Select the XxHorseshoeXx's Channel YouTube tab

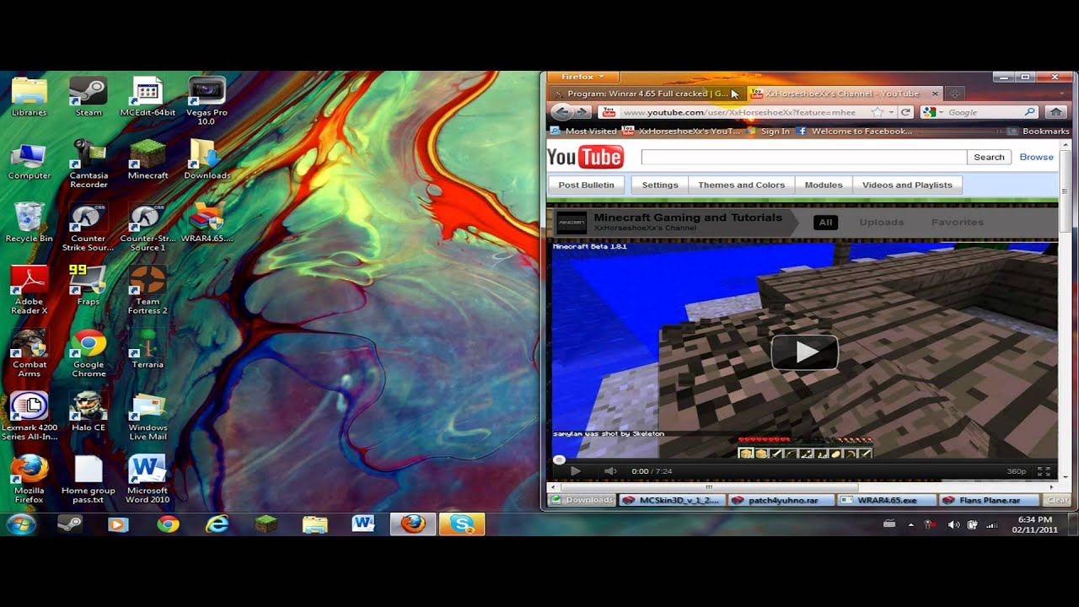[845, 94]
